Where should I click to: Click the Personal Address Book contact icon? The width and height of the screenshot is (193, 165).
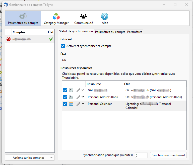[71, 97]
